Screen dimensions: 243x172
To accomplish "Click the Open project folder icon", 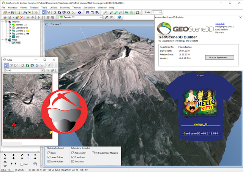I will pos(5,13).
